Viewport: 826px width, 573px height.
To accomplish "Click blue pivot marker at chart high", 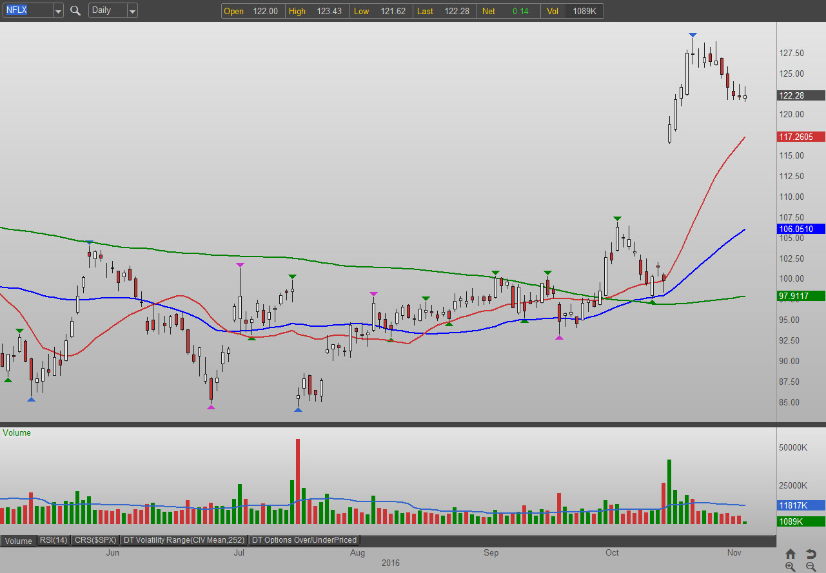I will pyautogui.click(x=693, y=34).
